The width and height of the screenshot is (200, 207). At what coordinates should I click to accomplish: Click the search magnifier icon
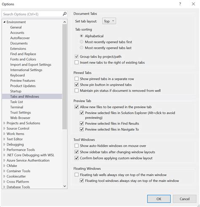tap(65, 14)
